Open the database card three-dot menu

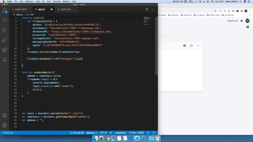pyautogui.click(x=198, y=46)
